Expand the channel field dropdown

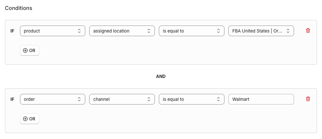(x=122, y=99)
